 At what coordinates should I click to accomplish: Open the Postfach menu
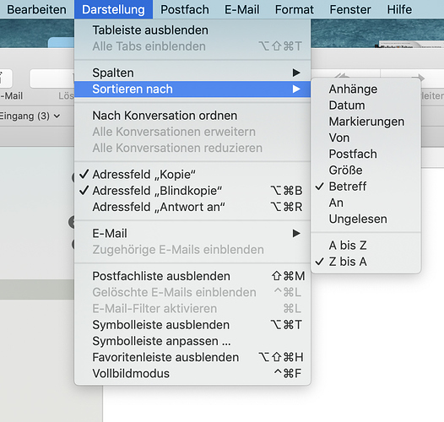(x=185, y=9)
